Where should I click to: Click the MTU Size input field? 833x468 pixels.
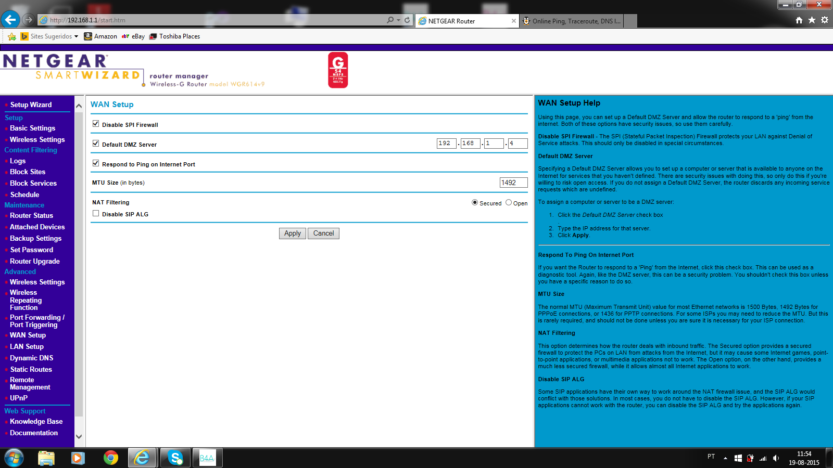[x=513, y=183]
